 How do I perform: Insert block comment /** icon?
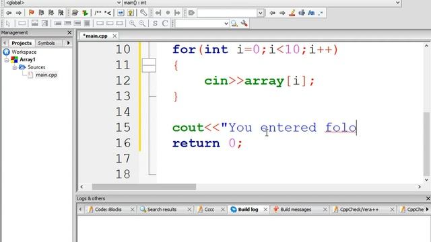tap(98, 13)
